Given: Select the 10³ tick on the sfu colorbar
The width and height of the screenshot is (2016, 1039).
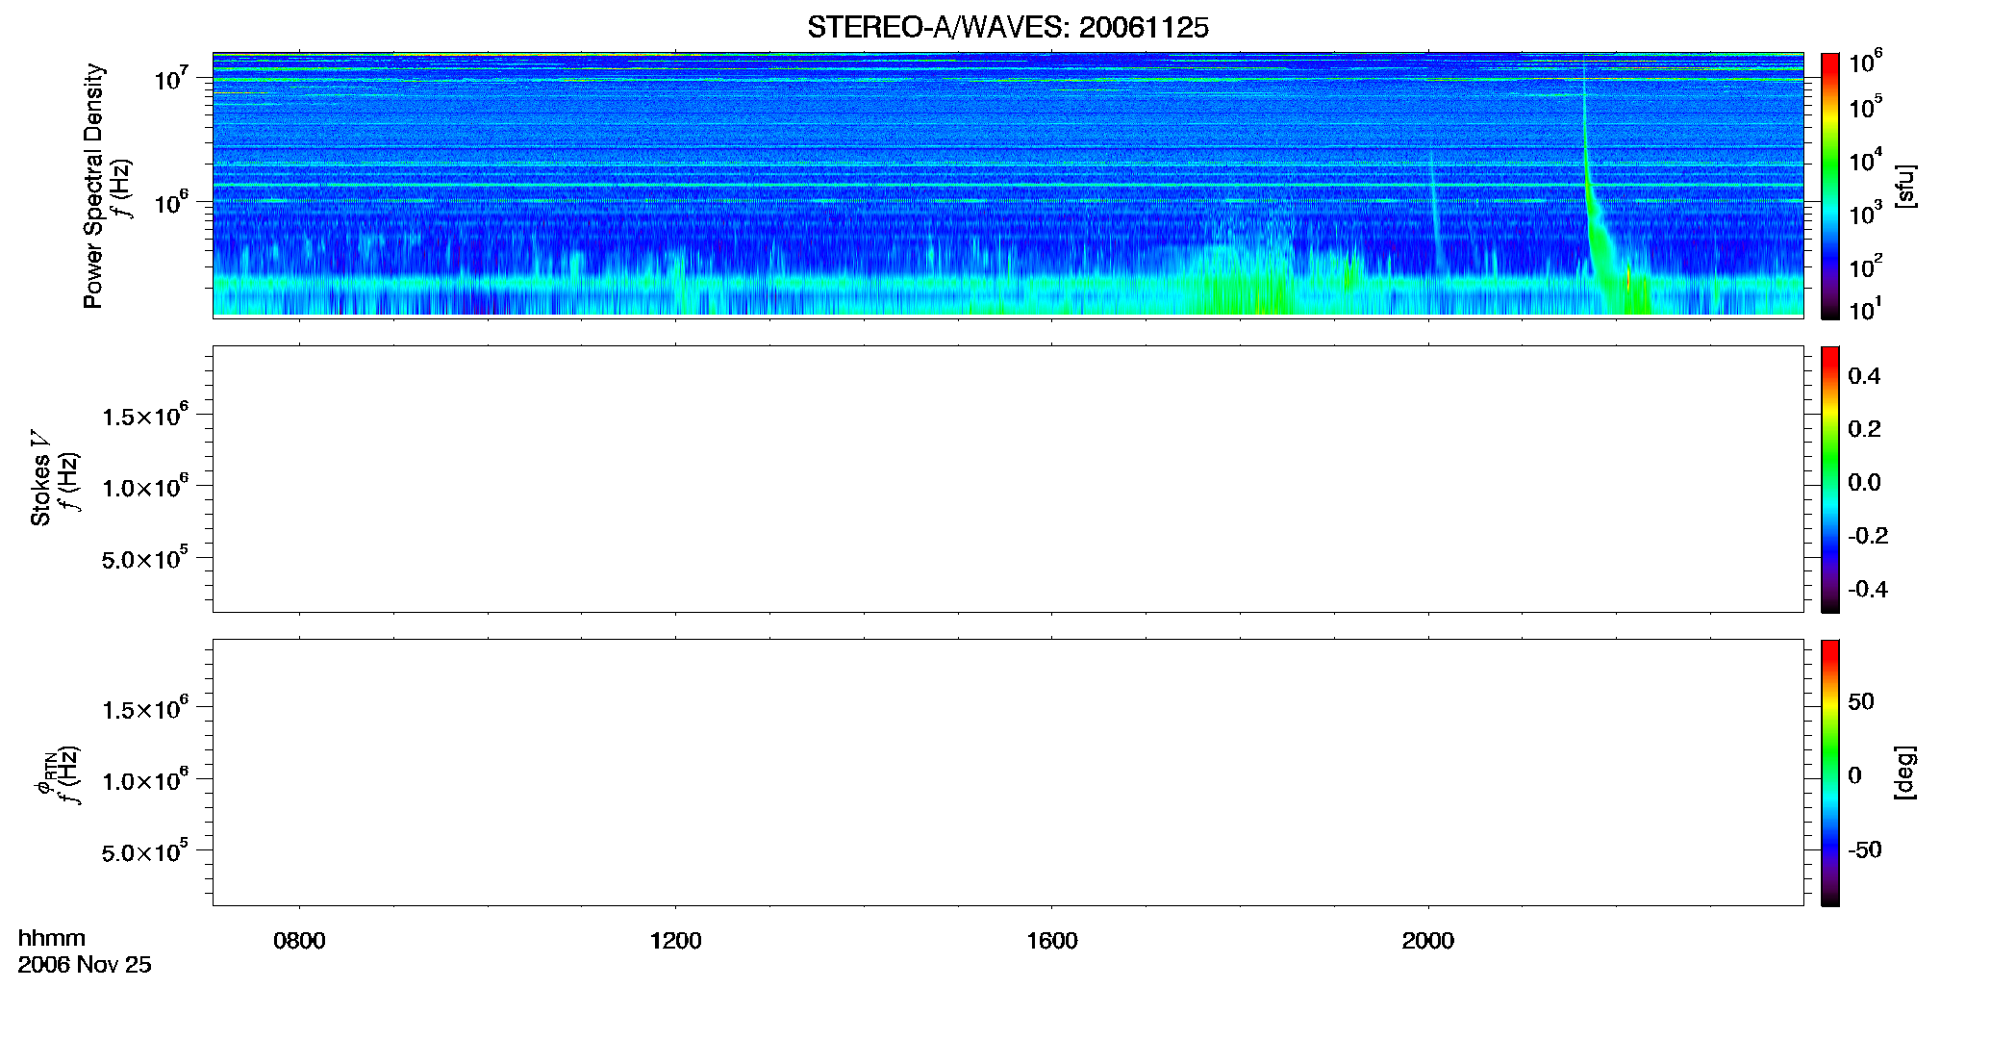Looking at the screenshot, I should [x=1865, y=214].
